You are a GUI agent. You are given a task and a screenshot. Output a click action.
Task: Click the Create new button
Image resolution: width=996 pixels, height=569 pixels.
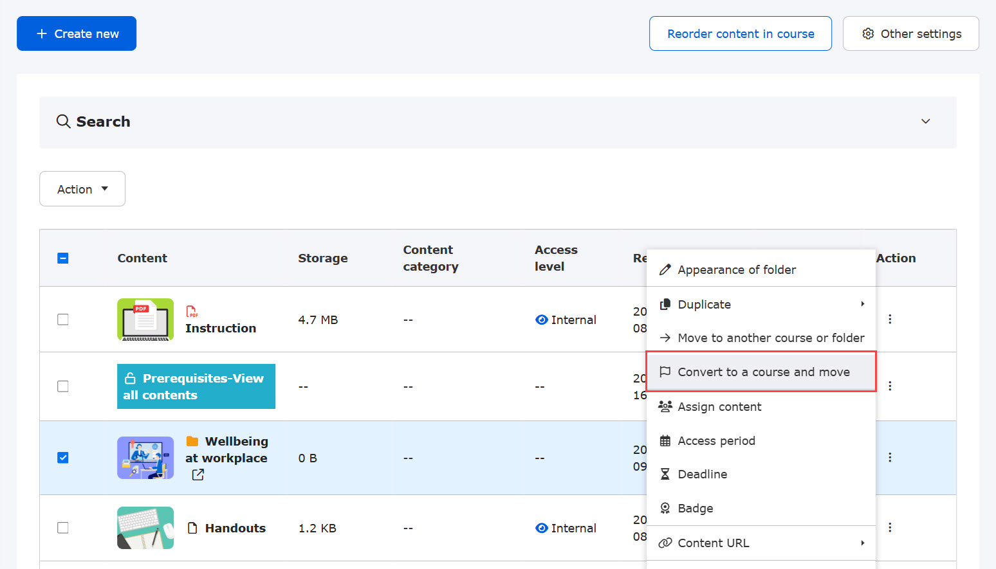tap(77, 33)
